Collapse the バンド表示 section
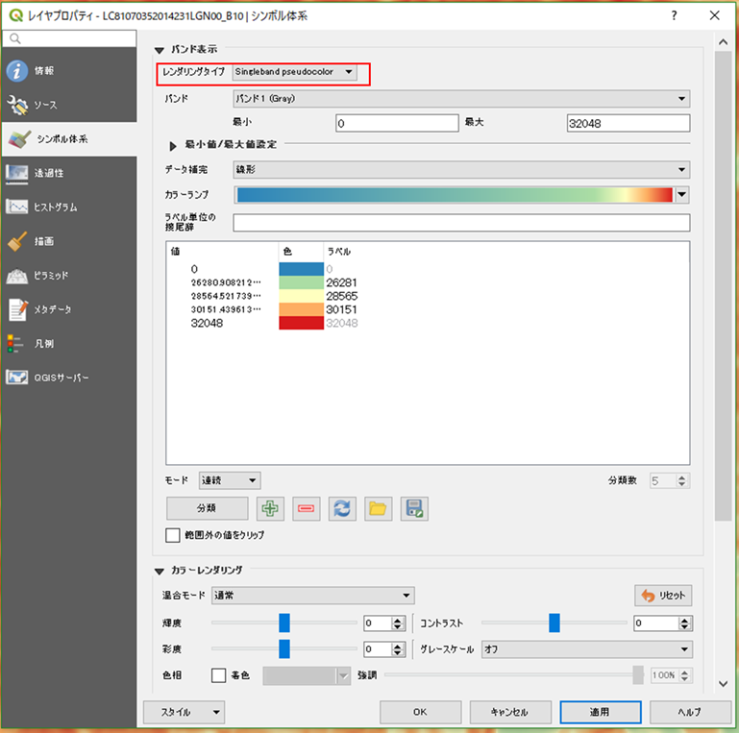Screen dimensions: 739x733 pos(160,50)
